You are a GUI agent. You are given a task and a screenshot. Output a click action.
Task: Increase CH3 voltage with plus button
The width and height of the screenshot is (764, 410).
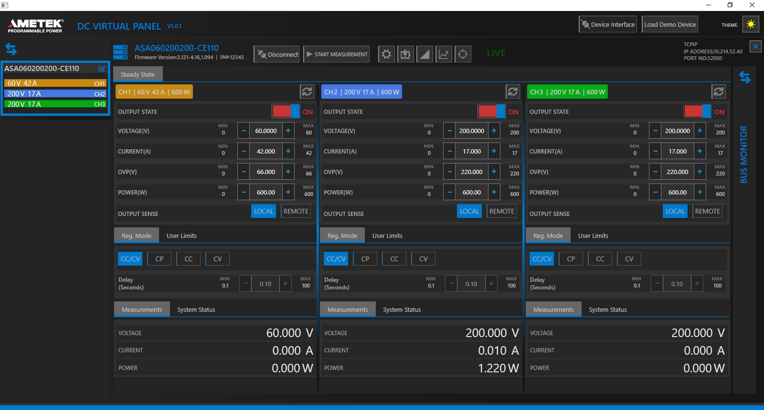(x=700, y=131)
